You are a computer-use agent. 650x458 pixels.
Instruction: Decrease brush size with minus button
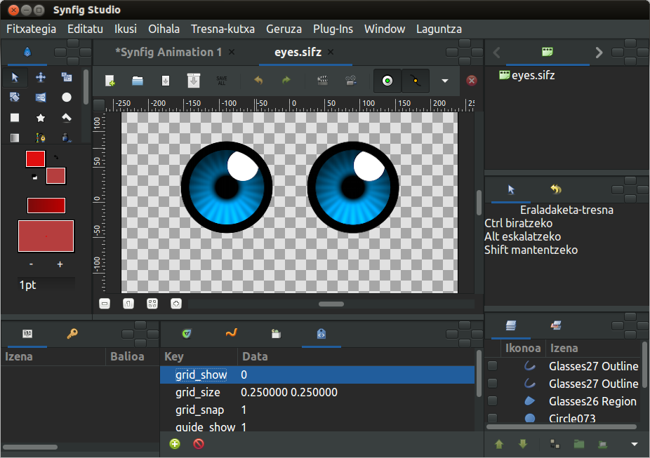tap(31, 264)
